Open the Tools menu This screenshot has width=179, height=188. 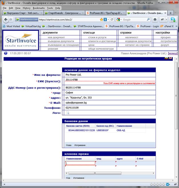(50, 8)
